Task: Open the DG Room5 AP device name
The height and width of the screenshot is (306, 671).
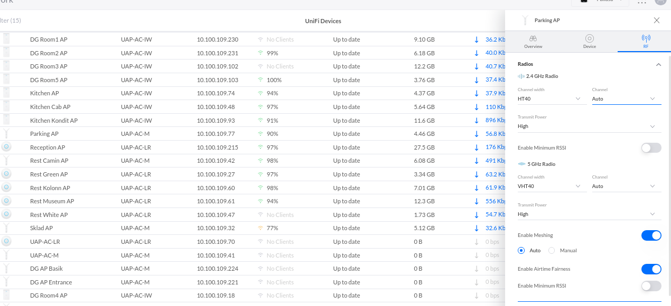Action: 49,80
